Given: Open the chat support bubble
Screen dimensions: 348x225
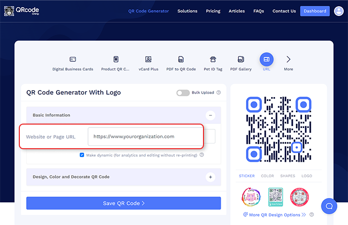Looking at the screenshot, I should click(x=329, y=206).
